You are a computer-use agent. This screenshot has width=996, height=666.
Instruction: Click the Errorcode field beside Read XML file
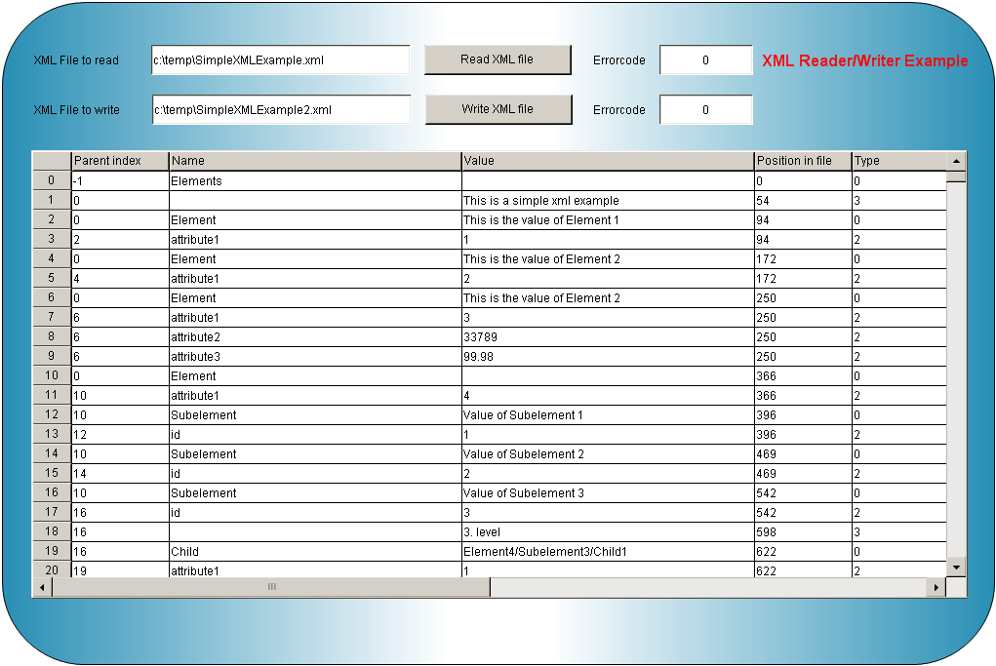pos(705,60)
